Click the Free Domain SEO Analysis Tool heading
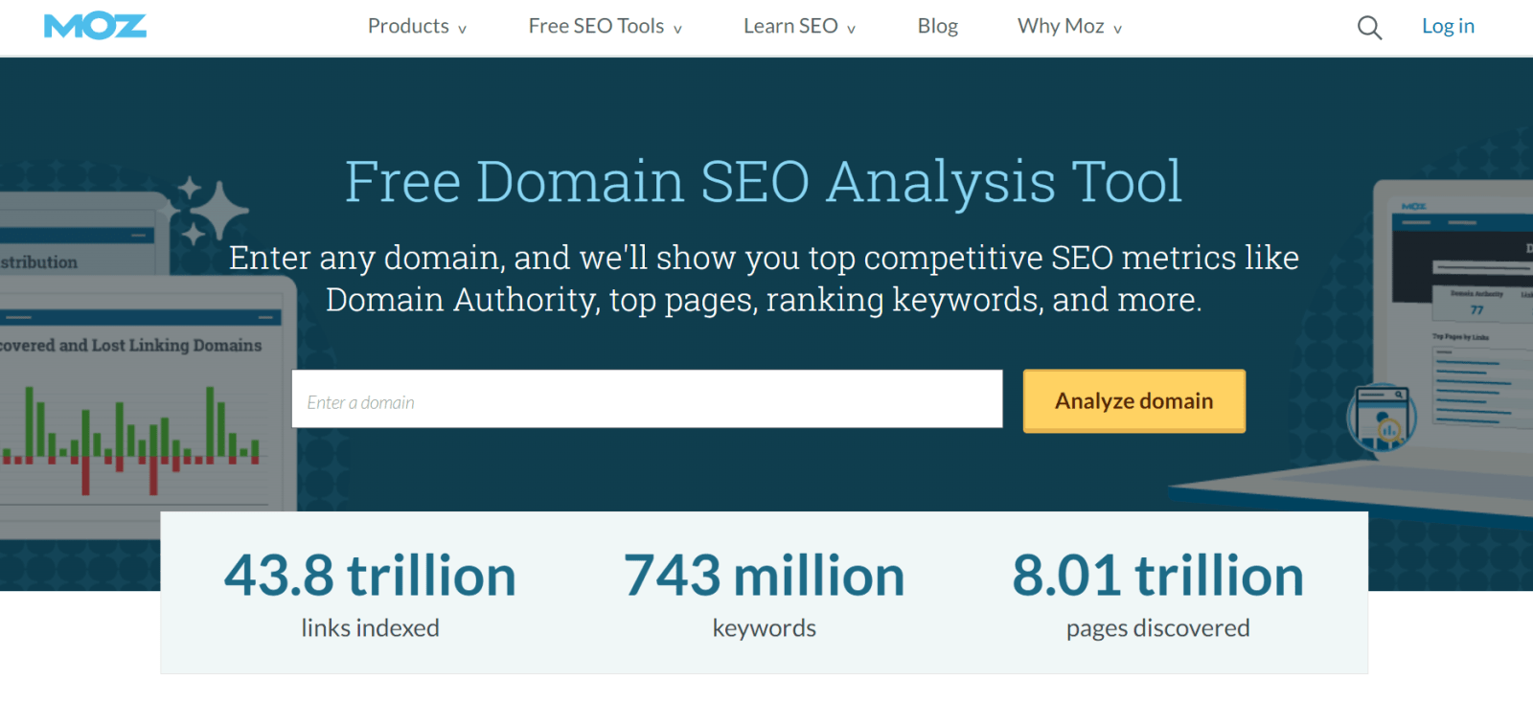 point(764,182)
